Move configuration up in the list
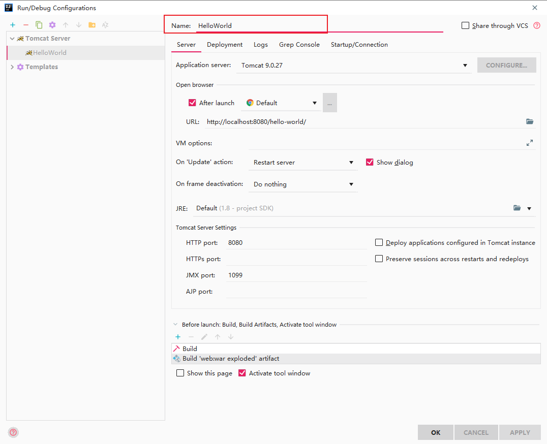The height and width of the screenshot is (444, 547). (66, 25)
